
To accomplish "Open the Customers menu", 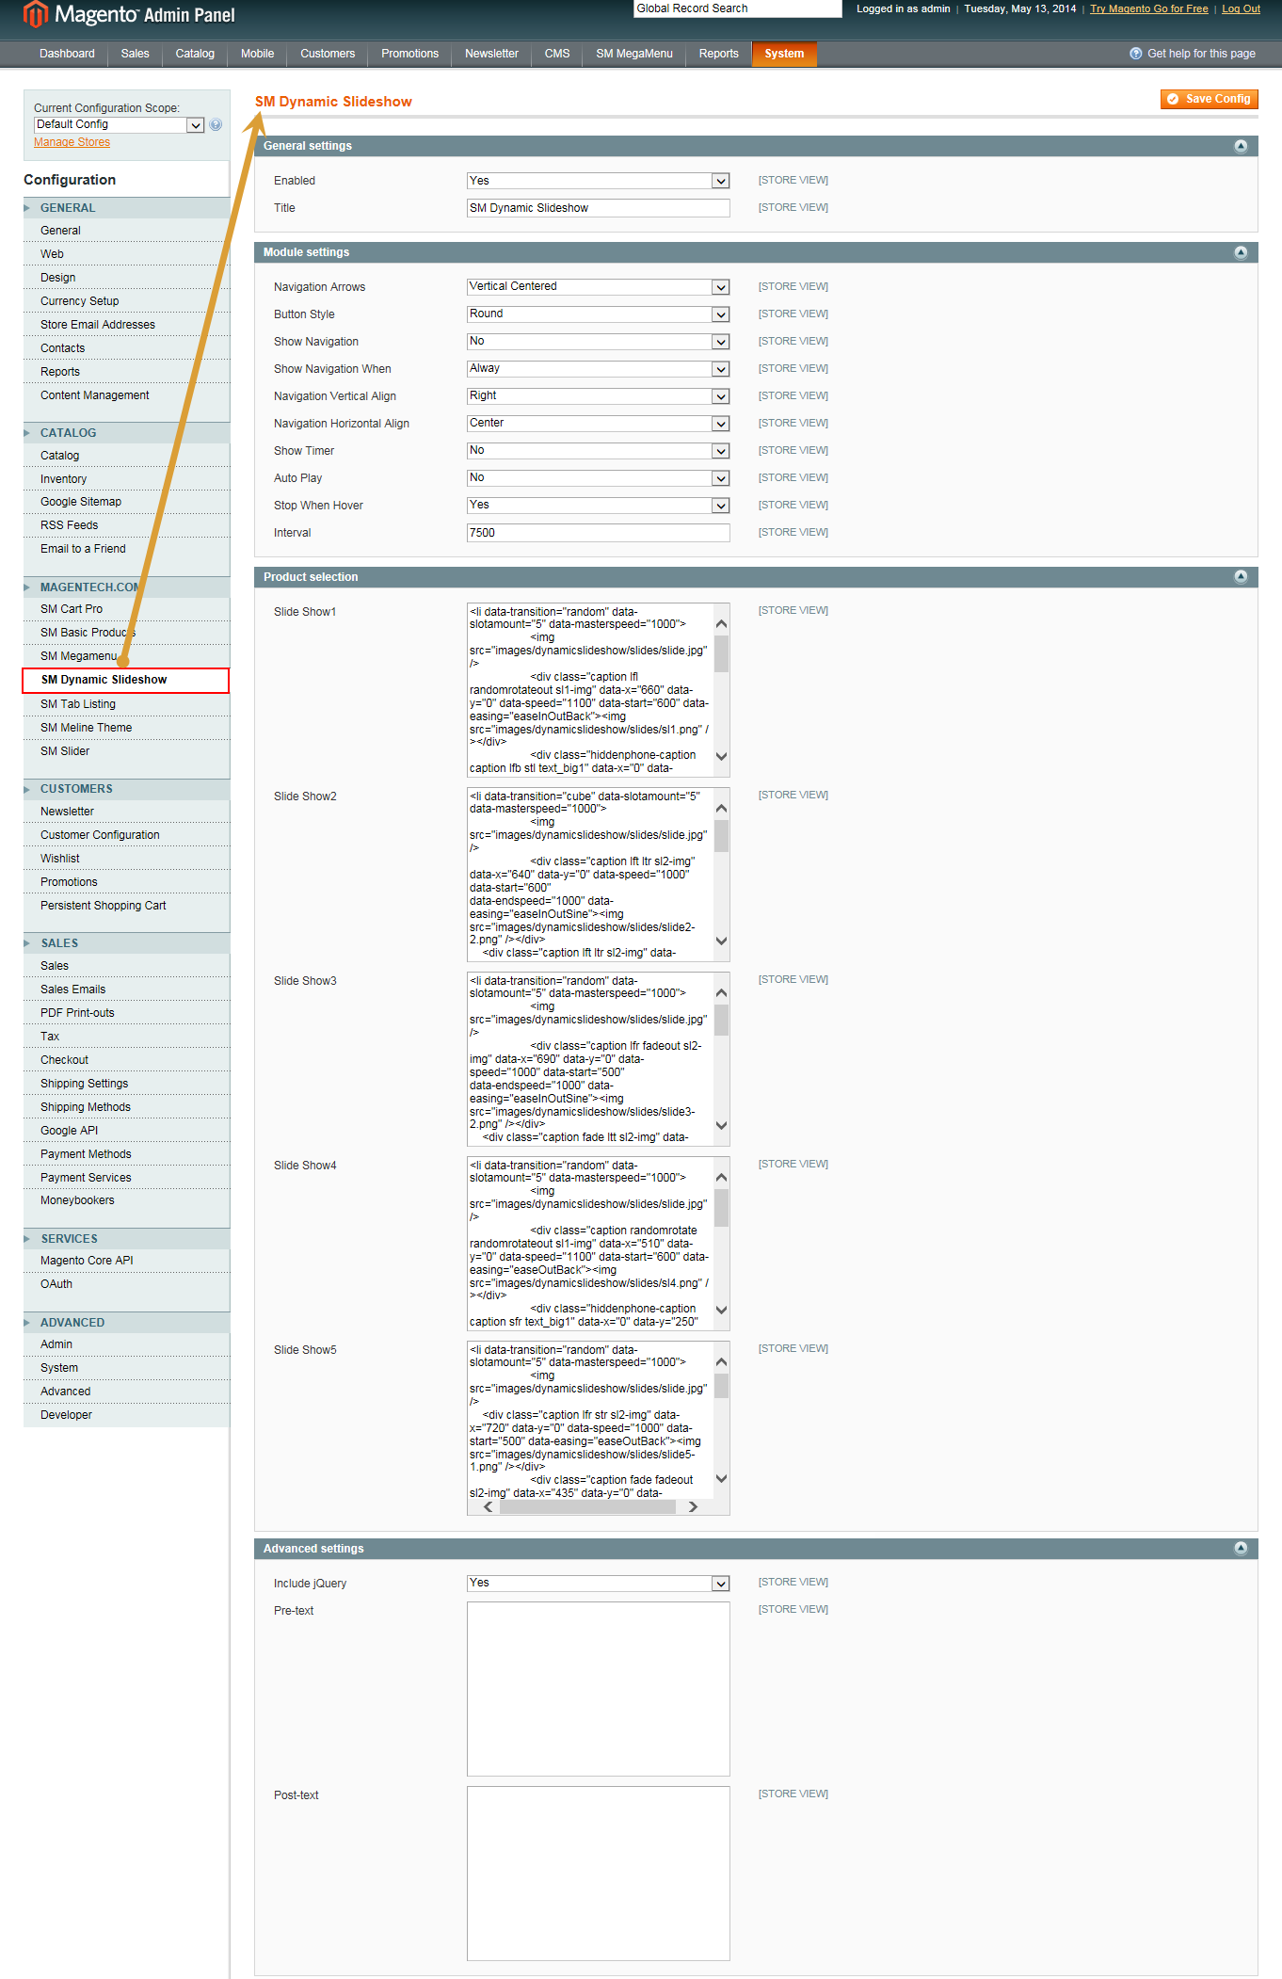I will pyautogui.click(x=328, y=54).
